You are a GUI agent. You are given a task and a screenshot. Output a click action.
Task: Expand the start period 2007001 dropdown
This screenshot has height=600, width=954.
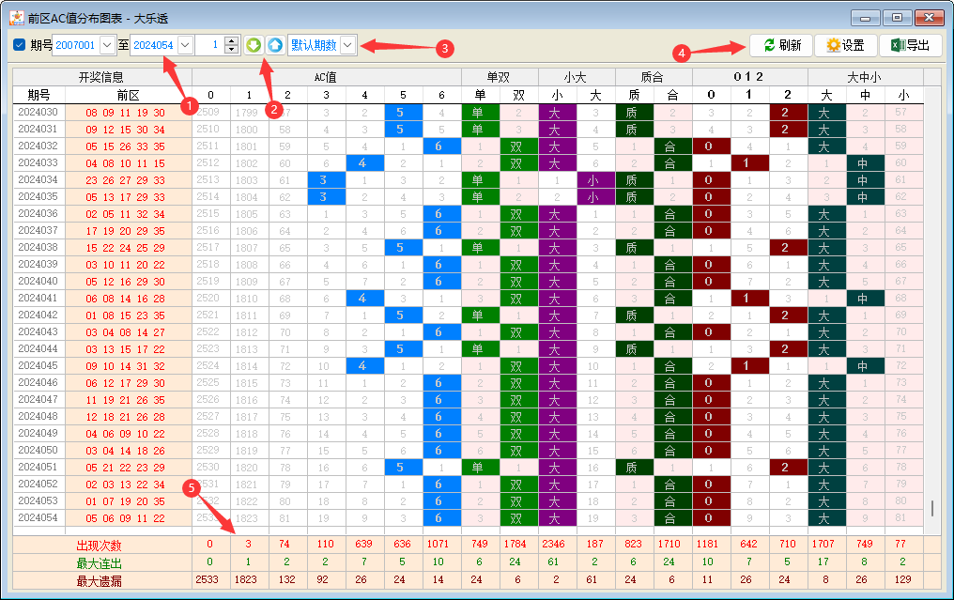tap(107, 45)
